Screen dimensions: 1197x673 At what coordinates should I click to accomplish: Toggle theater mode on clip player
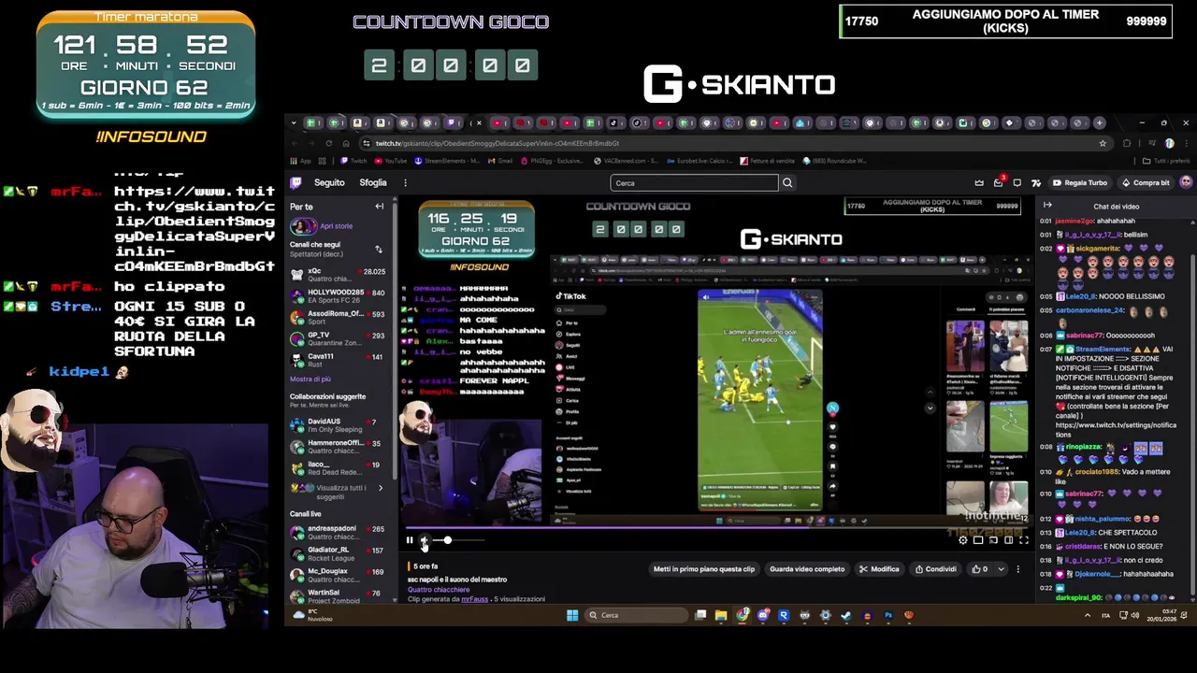(1008, 540)
